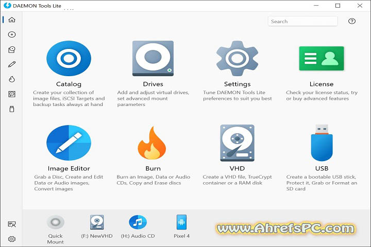Click the Burn heading label
Screen dimensions: 371x247
pos(153,169)
